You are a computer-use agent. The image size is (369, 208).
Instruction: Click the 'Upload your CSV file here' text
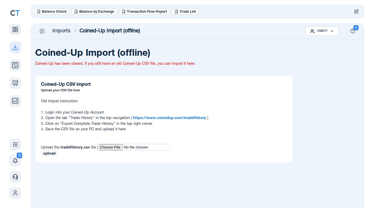pos(61,90)
